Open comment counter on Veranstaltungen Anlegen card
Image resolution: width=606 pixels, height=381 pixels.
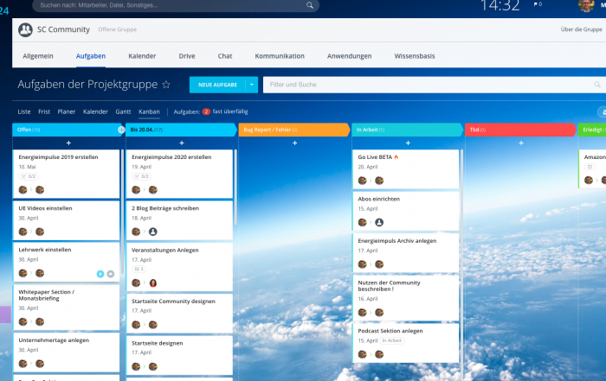139,269
